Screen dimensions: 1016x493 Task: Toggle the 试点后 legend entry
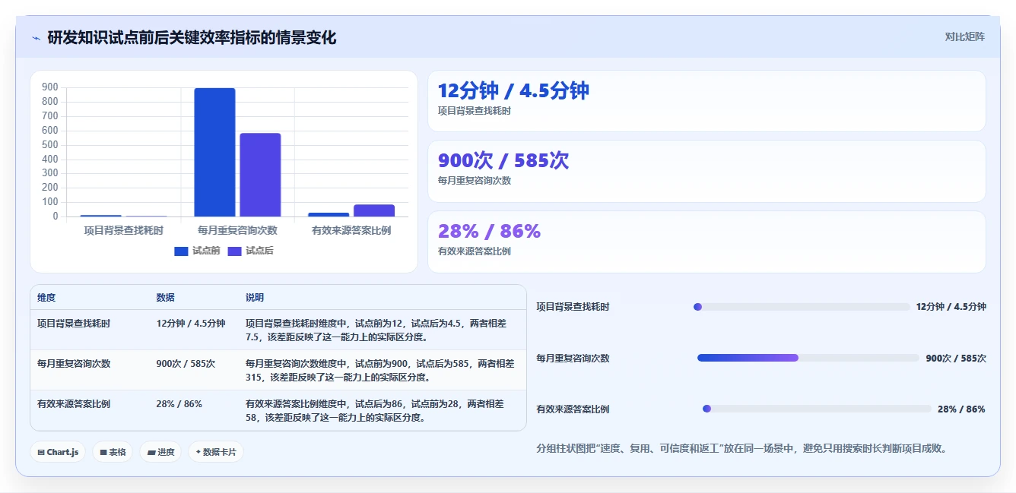click(250, 251)
